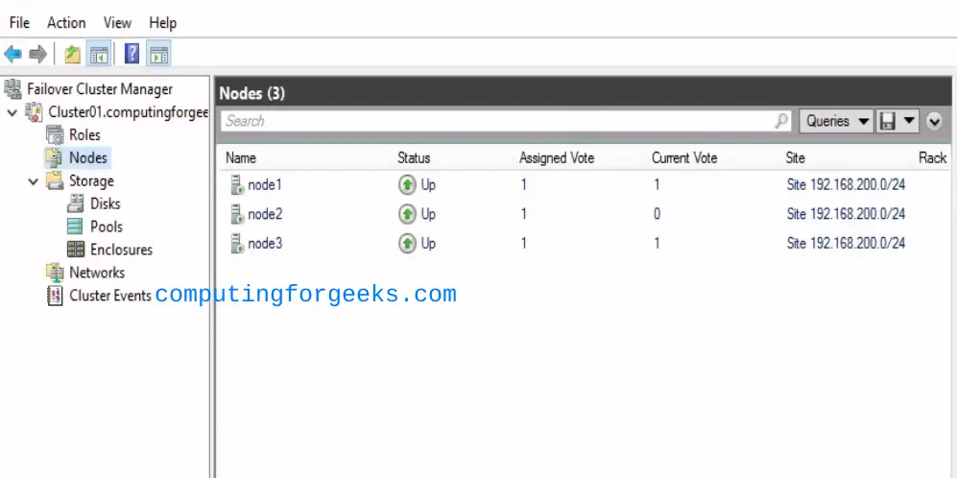Open the save query dropdown arrow
The height and width of the screenshot is (478, 957).
click(909, 121)
